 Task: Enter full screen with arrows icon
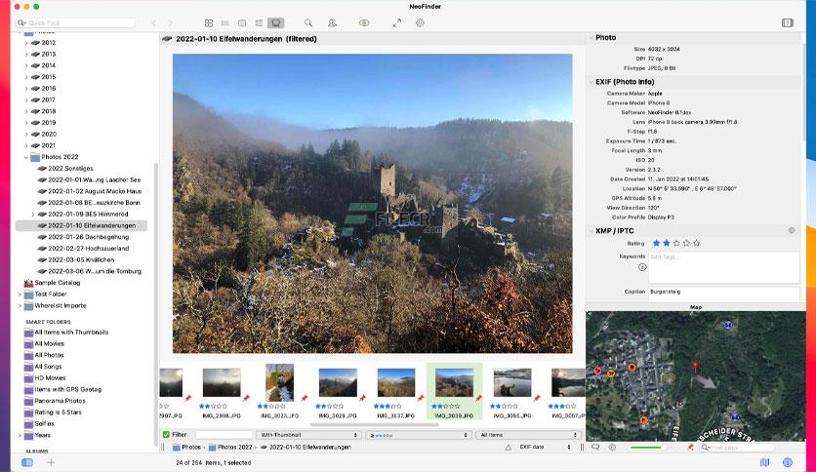tap(397, 22)
